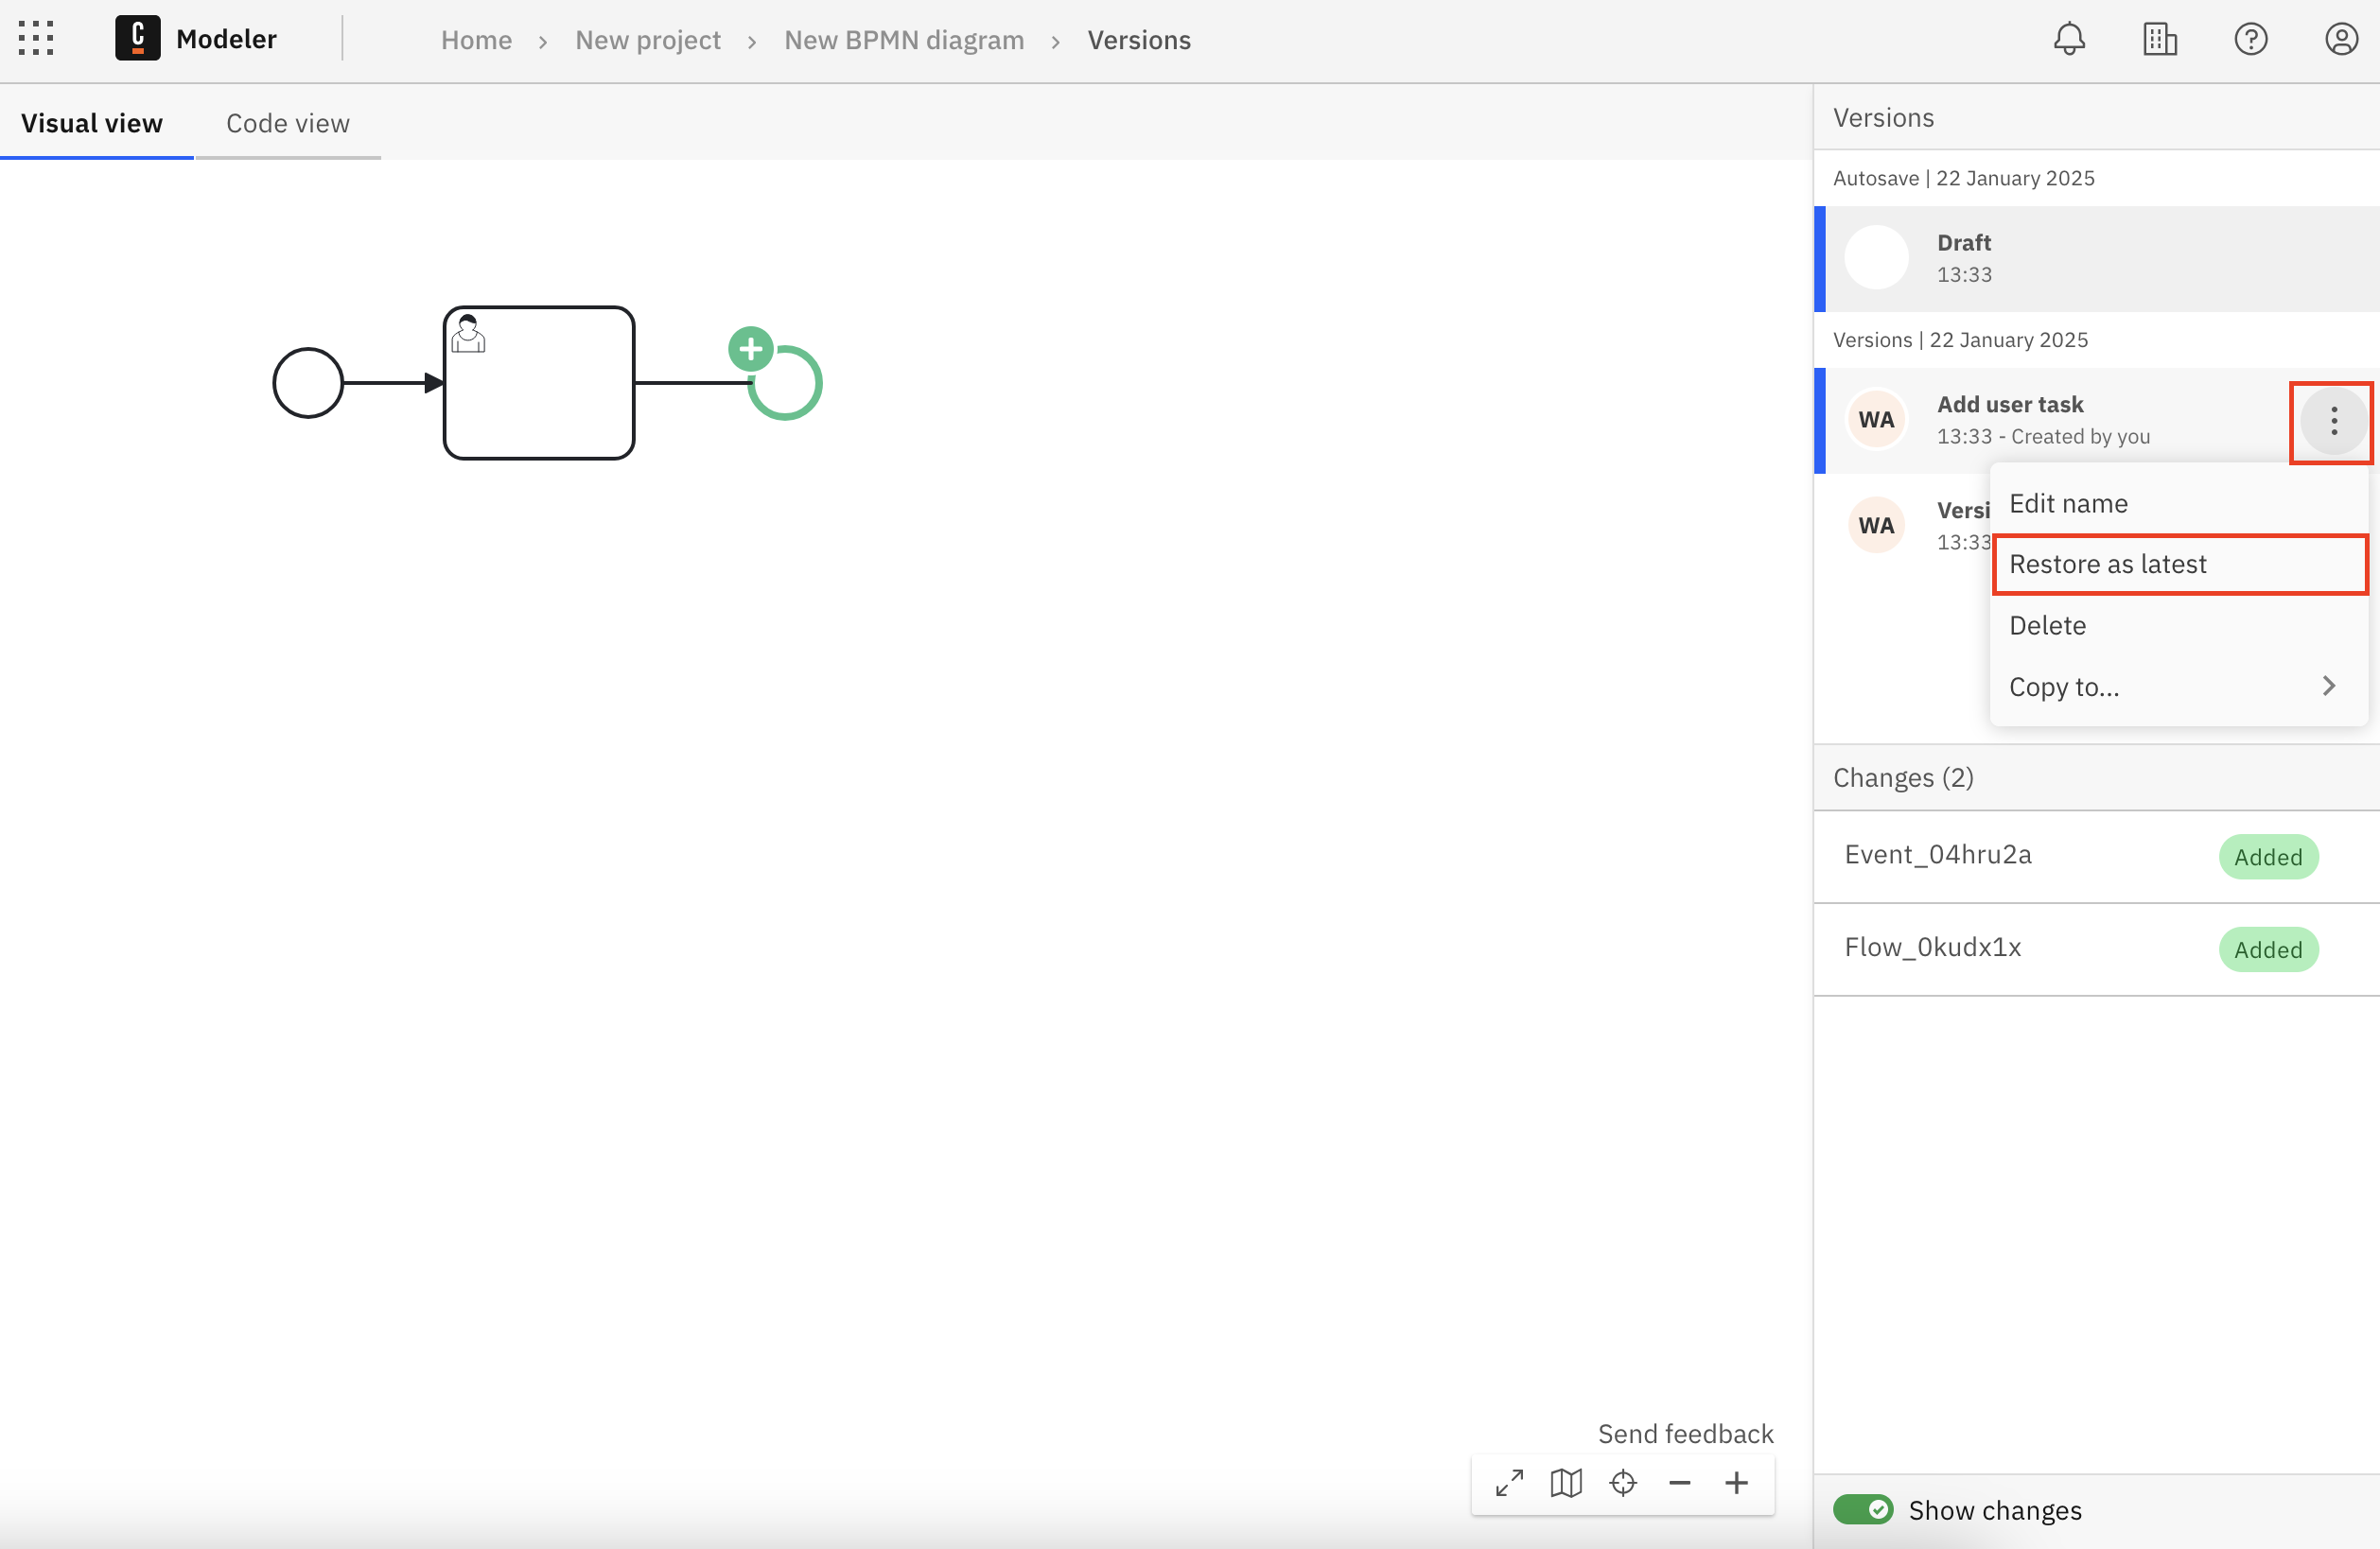Click the reset viewport crosshair icon

pyautogui.click(x=1623, y=1482)
